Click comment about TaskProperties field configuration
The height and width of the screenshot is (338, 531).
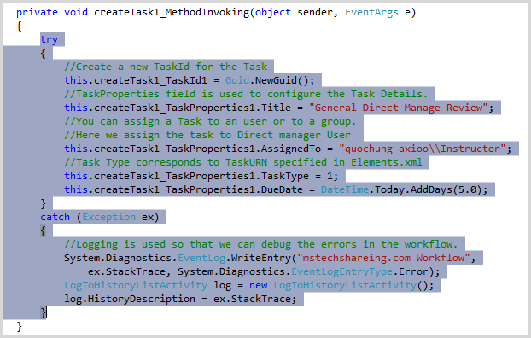click(246, 94)
